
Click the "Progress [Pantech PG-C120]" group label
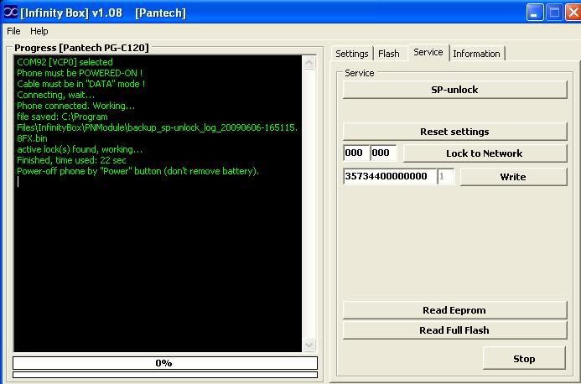click(x=81, y=48)
